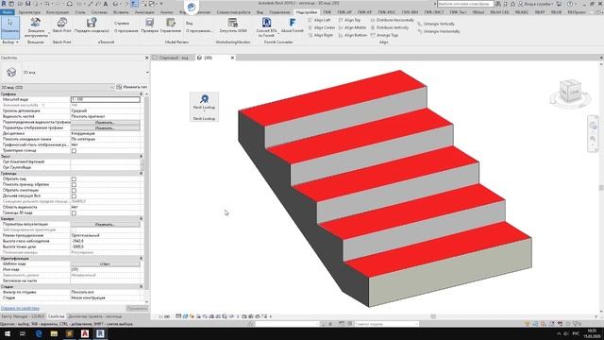Viewport: 604px width, 340px height.
Task: Switch to the Диспетчер проекта tab
Action: [x=94, y=316]
